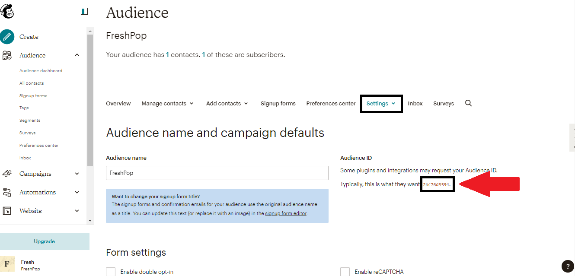Open search with the magnifying glass icon
Screen dimensions: 575x276
(x=468, y=103)
